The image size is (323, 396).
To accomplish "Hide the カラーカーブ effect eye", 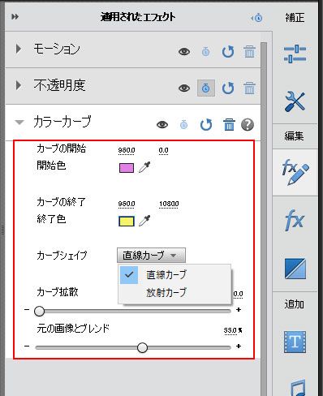I will pyautogui.click(x=162, y=125).
